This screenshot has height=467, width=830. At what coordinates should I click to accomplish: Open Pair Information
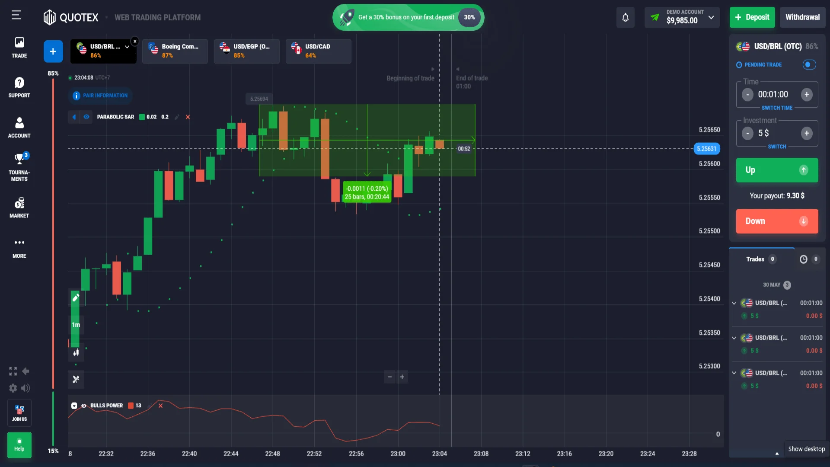point(100,96)
